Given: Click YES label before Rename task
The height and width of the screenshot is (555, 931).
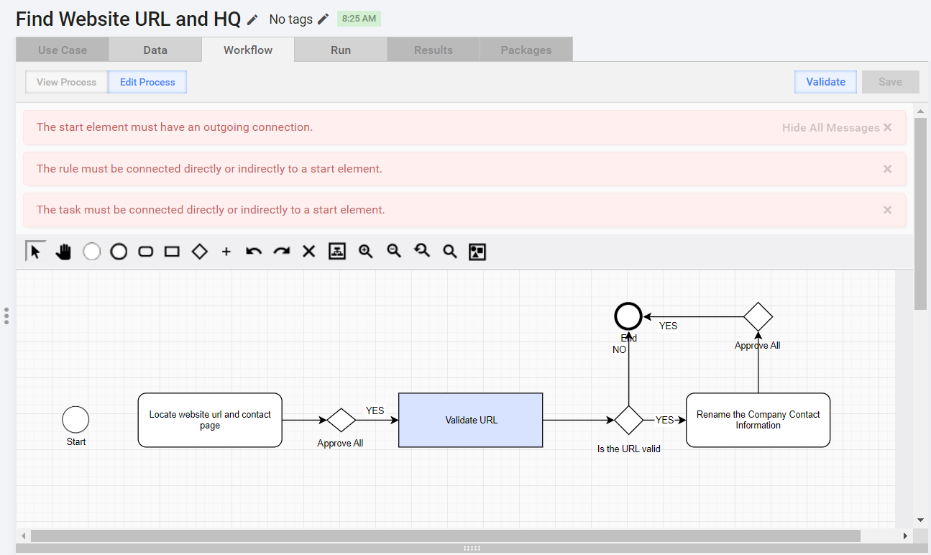Looking at the screenshot, I should click(x=665, y=420).
